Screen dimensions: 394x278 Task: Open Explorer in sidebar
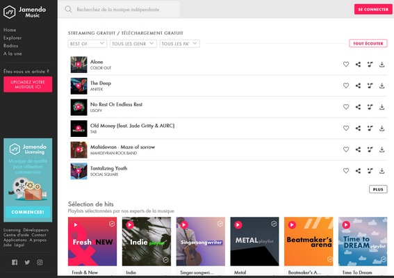click(13, 38)
